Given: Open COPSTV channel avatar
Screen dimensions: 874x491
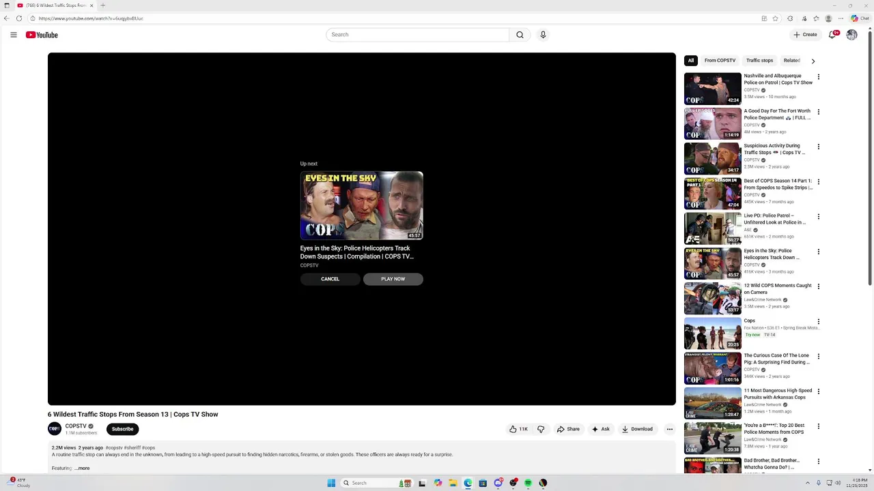Looking at the screenshot, I should [55, 429].
